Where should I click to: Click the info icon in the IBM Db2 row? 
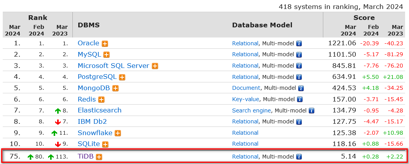299,122
